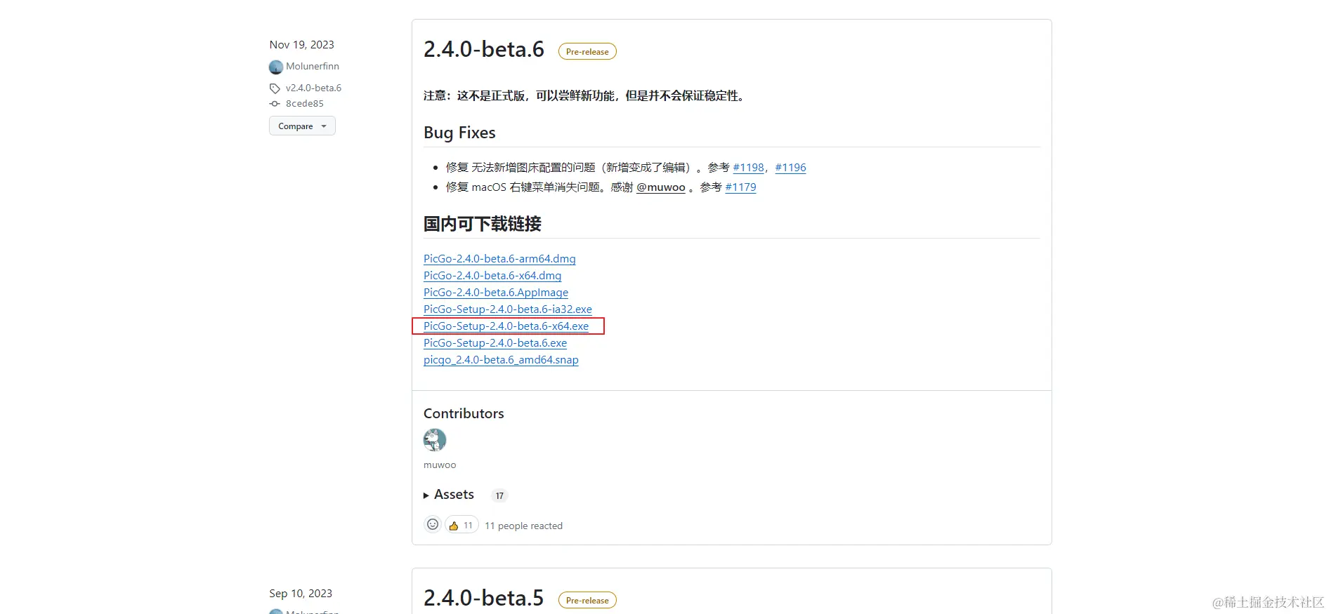Image resolution: width=1329 pixels, height=614 pixels.
Task: Click the @muwoo mention
Action: [x=660, y=187]
